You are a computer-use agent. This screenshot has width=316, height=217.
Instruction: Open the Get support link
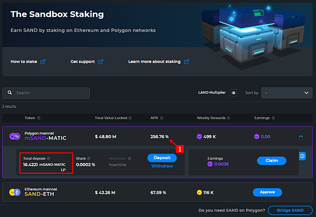click(x=83, y=62)
